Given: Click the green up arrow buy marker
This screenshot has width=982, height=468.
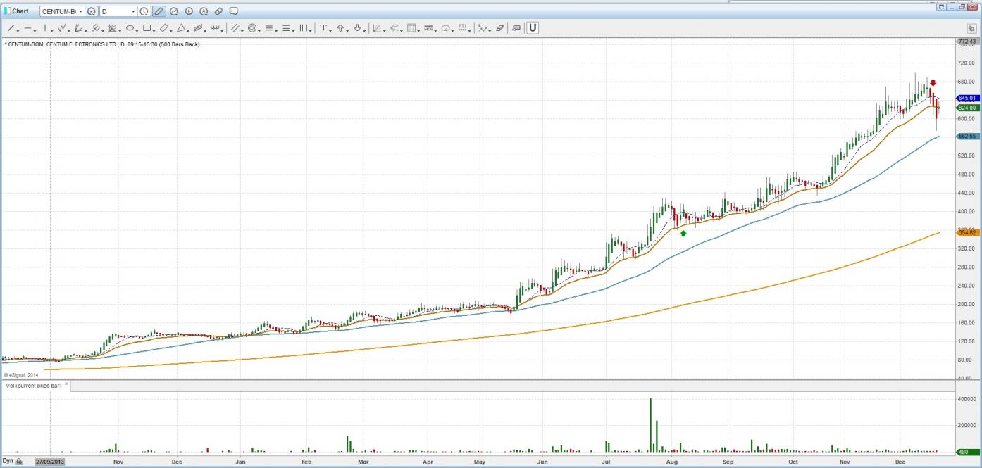Looking at the screenshot, I should (x=683, y=233).
